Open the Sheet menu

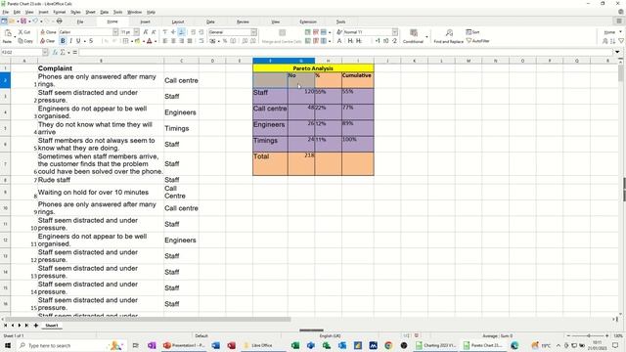pos(91,13)
